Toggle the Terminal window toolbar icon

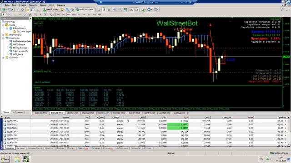click(33, 10)
